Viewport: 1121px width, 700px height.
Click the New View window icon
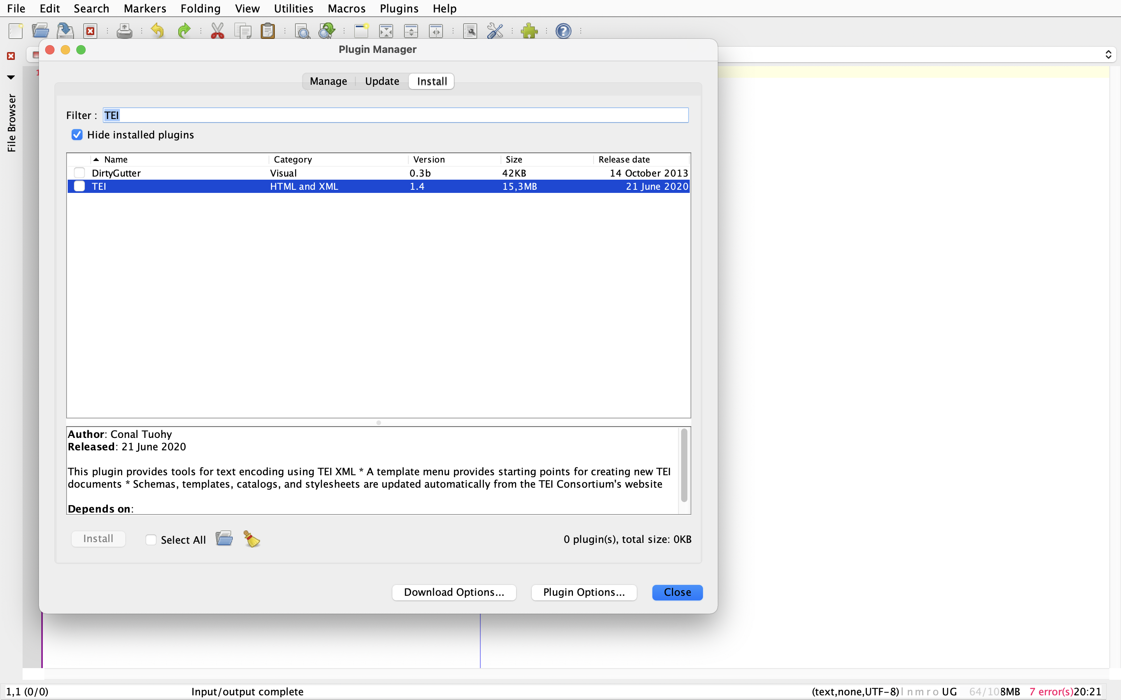pyautogui.click(x=361, y=31)
